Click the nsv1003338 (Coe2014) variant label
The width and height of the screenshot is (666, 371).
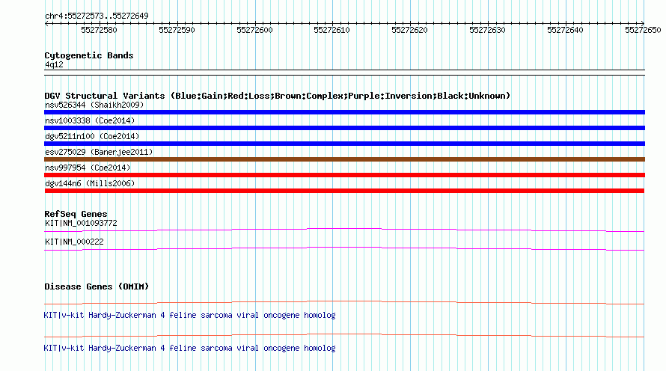[x=90, y=120]
